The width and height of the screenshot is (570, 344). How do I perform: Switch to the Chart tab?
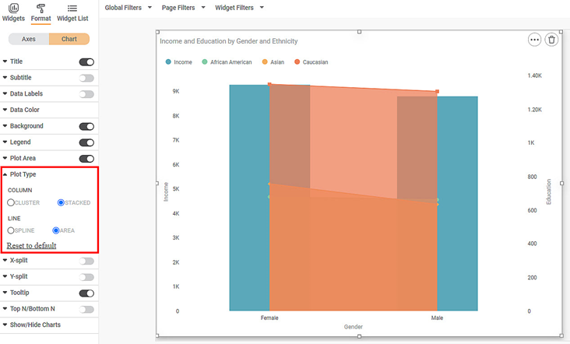point(69,39)
